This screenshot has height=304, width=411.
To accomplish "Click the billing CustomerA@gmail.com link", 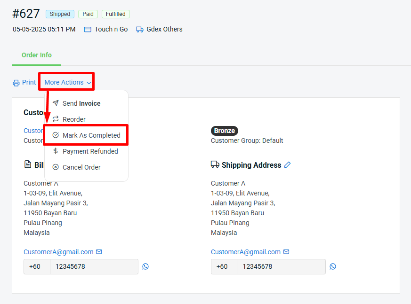I will [58, 252].
